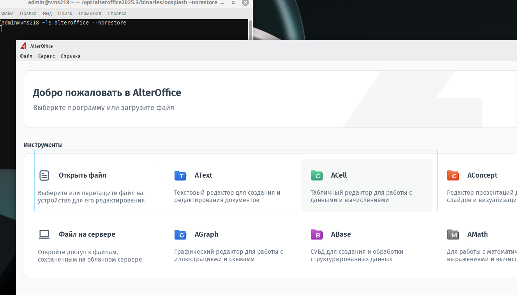517x295 pixels.
Task: Open ABase with the purple folder icon
Action: pyautogui.click(x=317, y=235)
